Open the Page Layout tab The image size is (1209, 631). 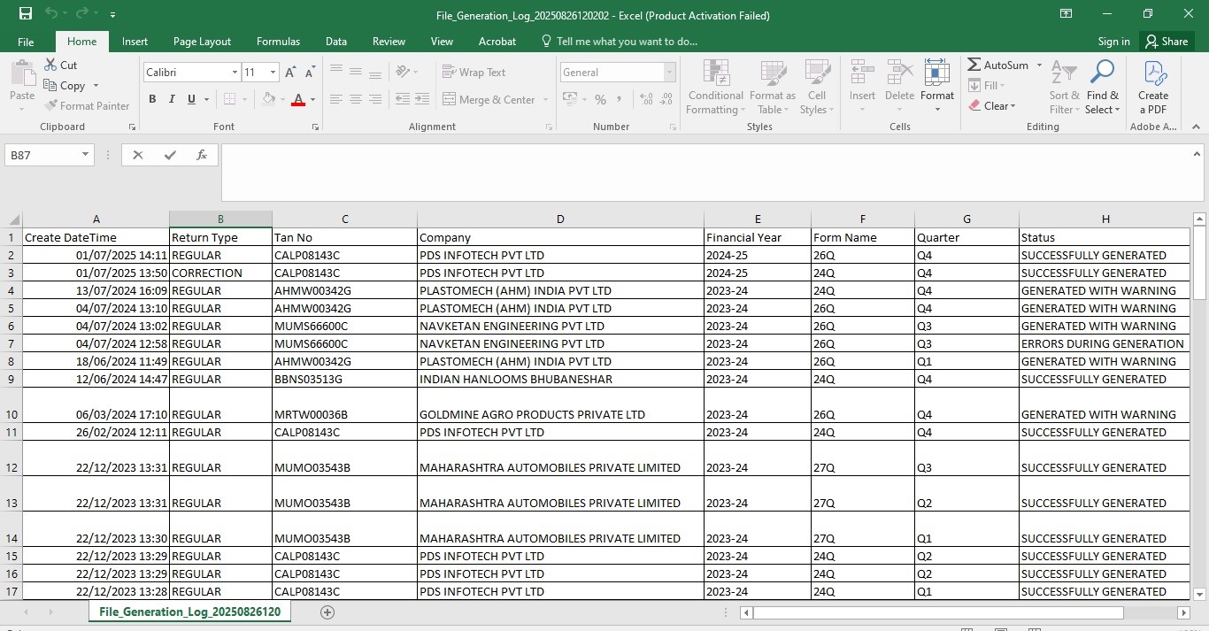202,42
